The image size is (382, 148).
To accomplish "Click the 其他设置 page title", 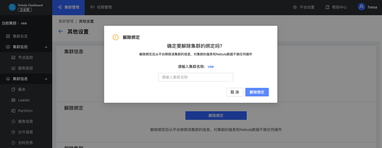I will pos(78,32).
